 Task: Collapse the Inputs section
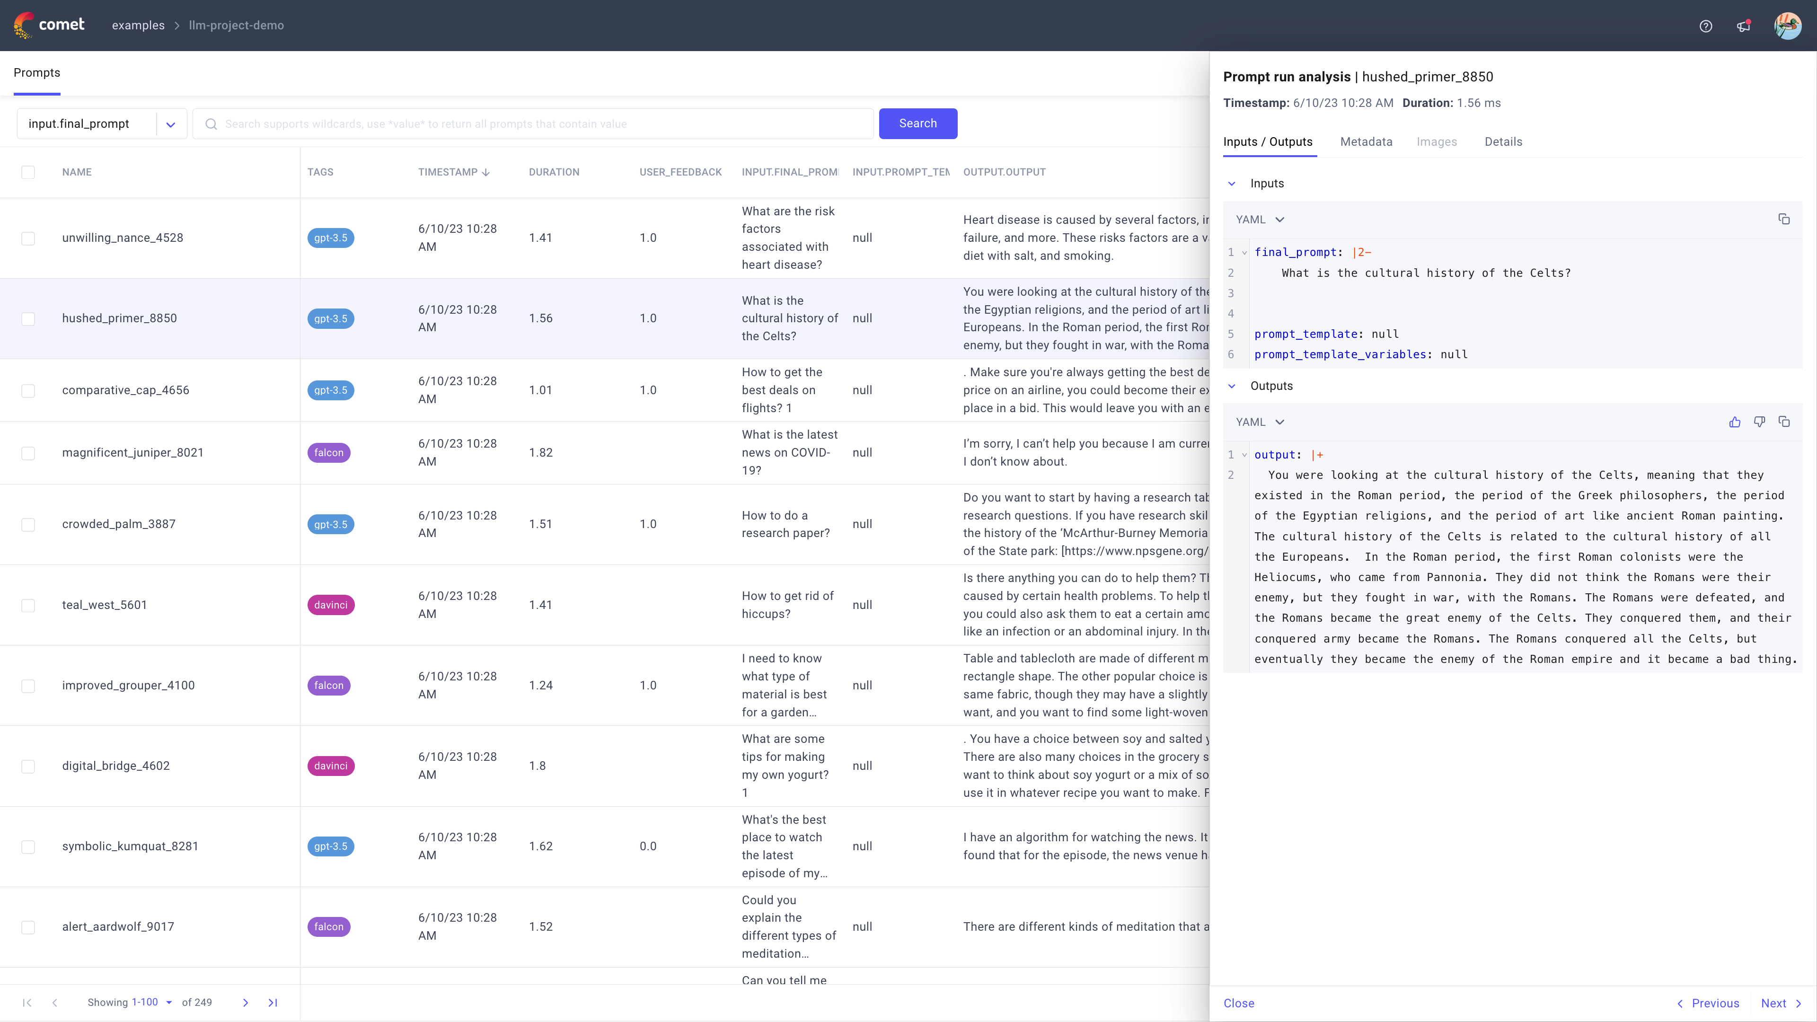tap(1232, 184)
